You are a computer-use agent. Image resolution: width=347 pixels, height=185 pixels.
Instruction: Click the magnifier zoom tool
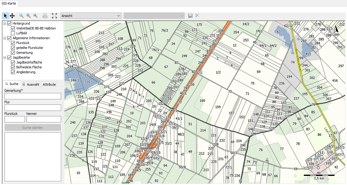click(22, 15)
